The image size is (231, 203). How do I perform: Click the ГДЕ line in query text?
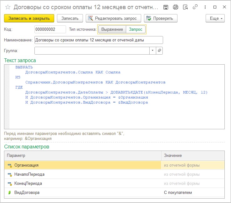19,87
